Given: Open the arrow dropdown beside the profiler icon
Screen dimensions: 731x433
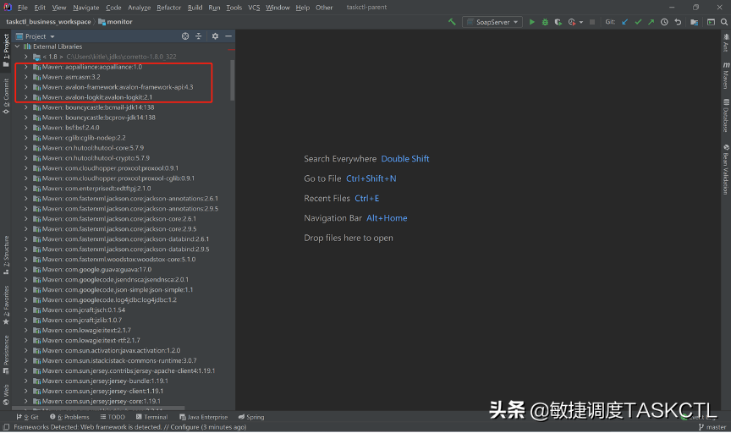Looking at the screenshot, I should 581,22.
